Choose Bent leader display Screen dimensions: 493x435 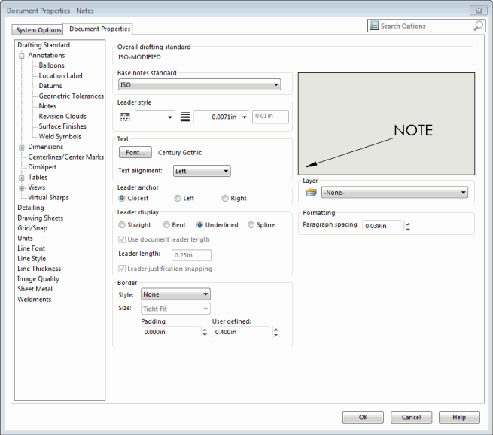(166, 225)
